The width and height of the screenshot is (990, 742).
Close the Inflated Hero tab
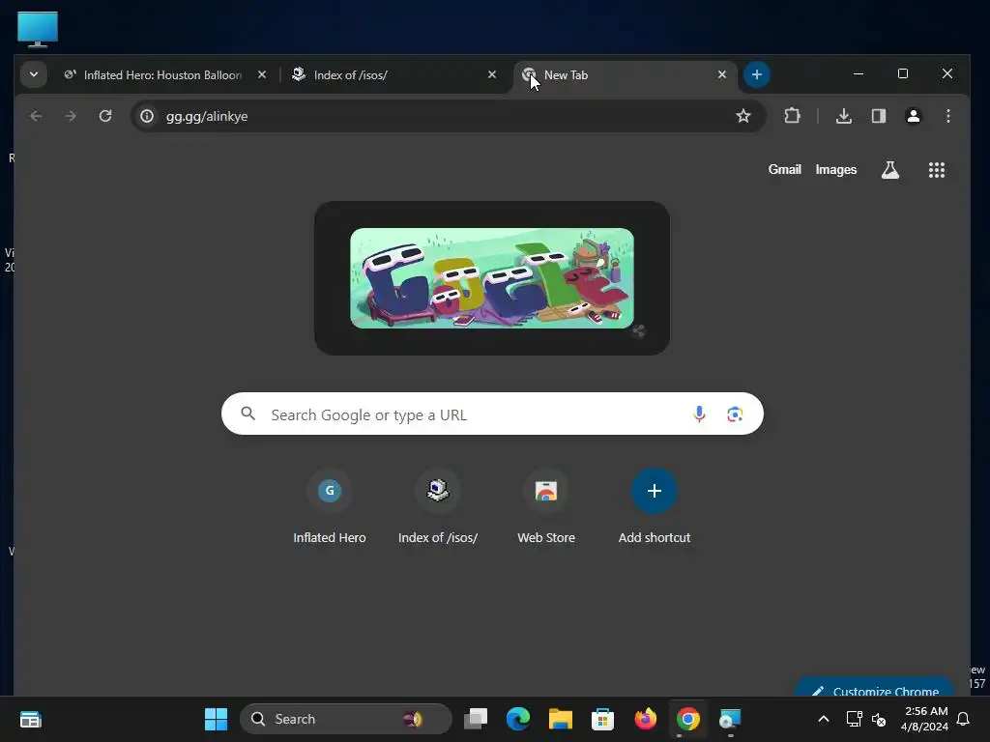click(x=262, y=74)
